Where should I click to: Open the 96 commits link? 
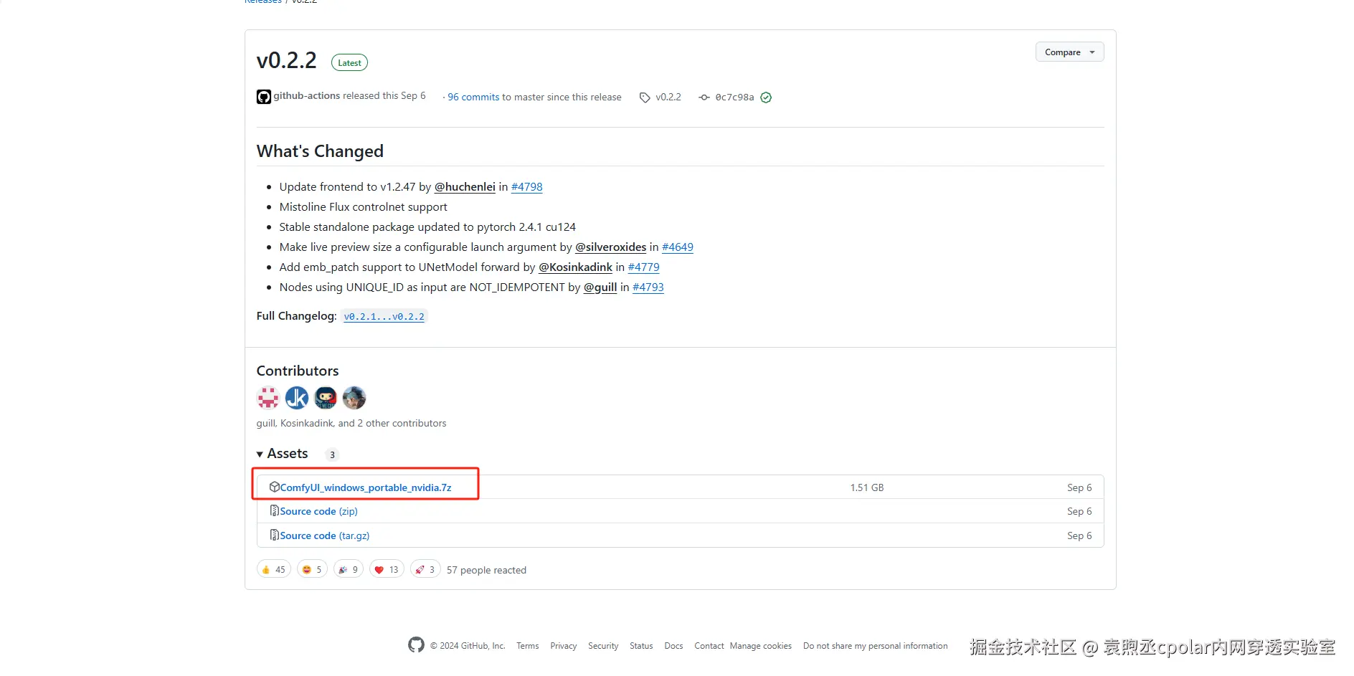coord(473,97)
